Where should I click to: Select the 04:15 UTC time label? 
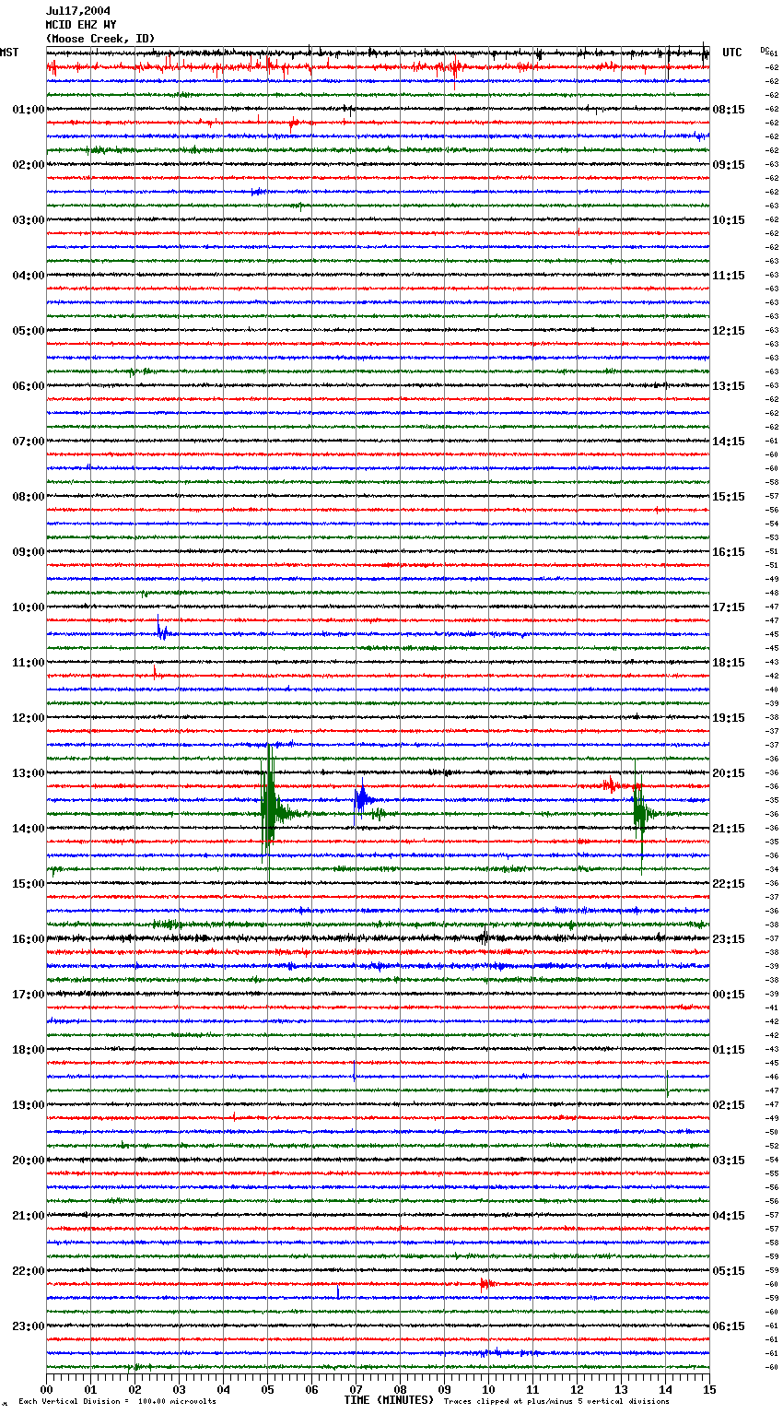(x=729, y=1216)
